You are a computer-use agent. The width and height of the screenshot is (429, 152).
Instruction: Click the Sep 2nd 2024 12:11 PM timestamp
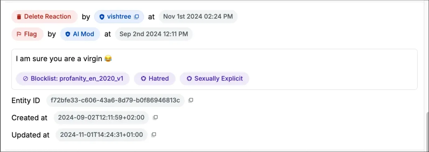pyautogui.click(x=154, y=34)
